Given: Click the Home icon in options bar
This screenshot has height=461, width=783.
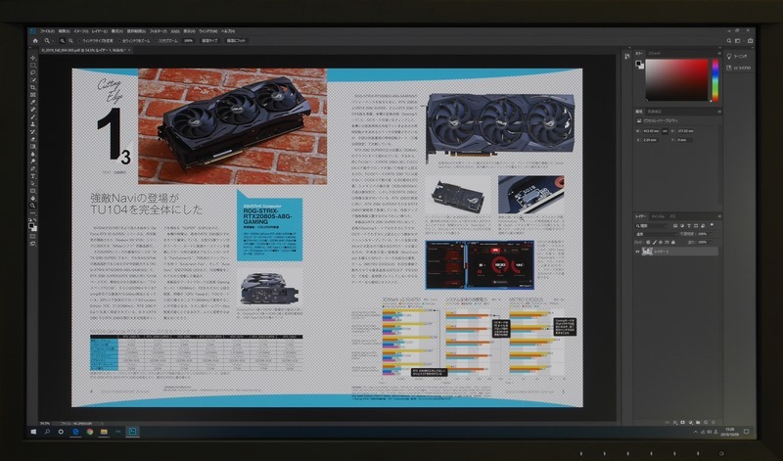Looking at the screenshot, I should (35, 41).
